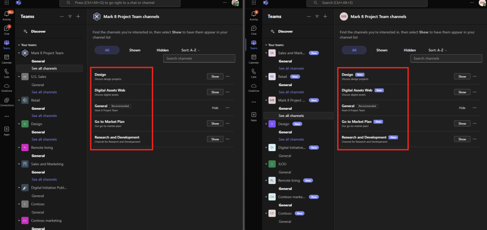The height and width of the screenshot is (230, 487).
Task: Open Discover in the right window
Action: point(285,31)
